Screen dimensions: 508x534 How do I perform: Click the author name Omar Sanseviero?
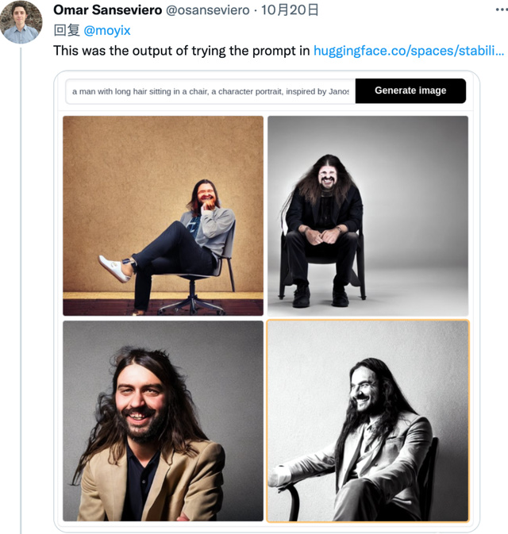tap(107, 10)
